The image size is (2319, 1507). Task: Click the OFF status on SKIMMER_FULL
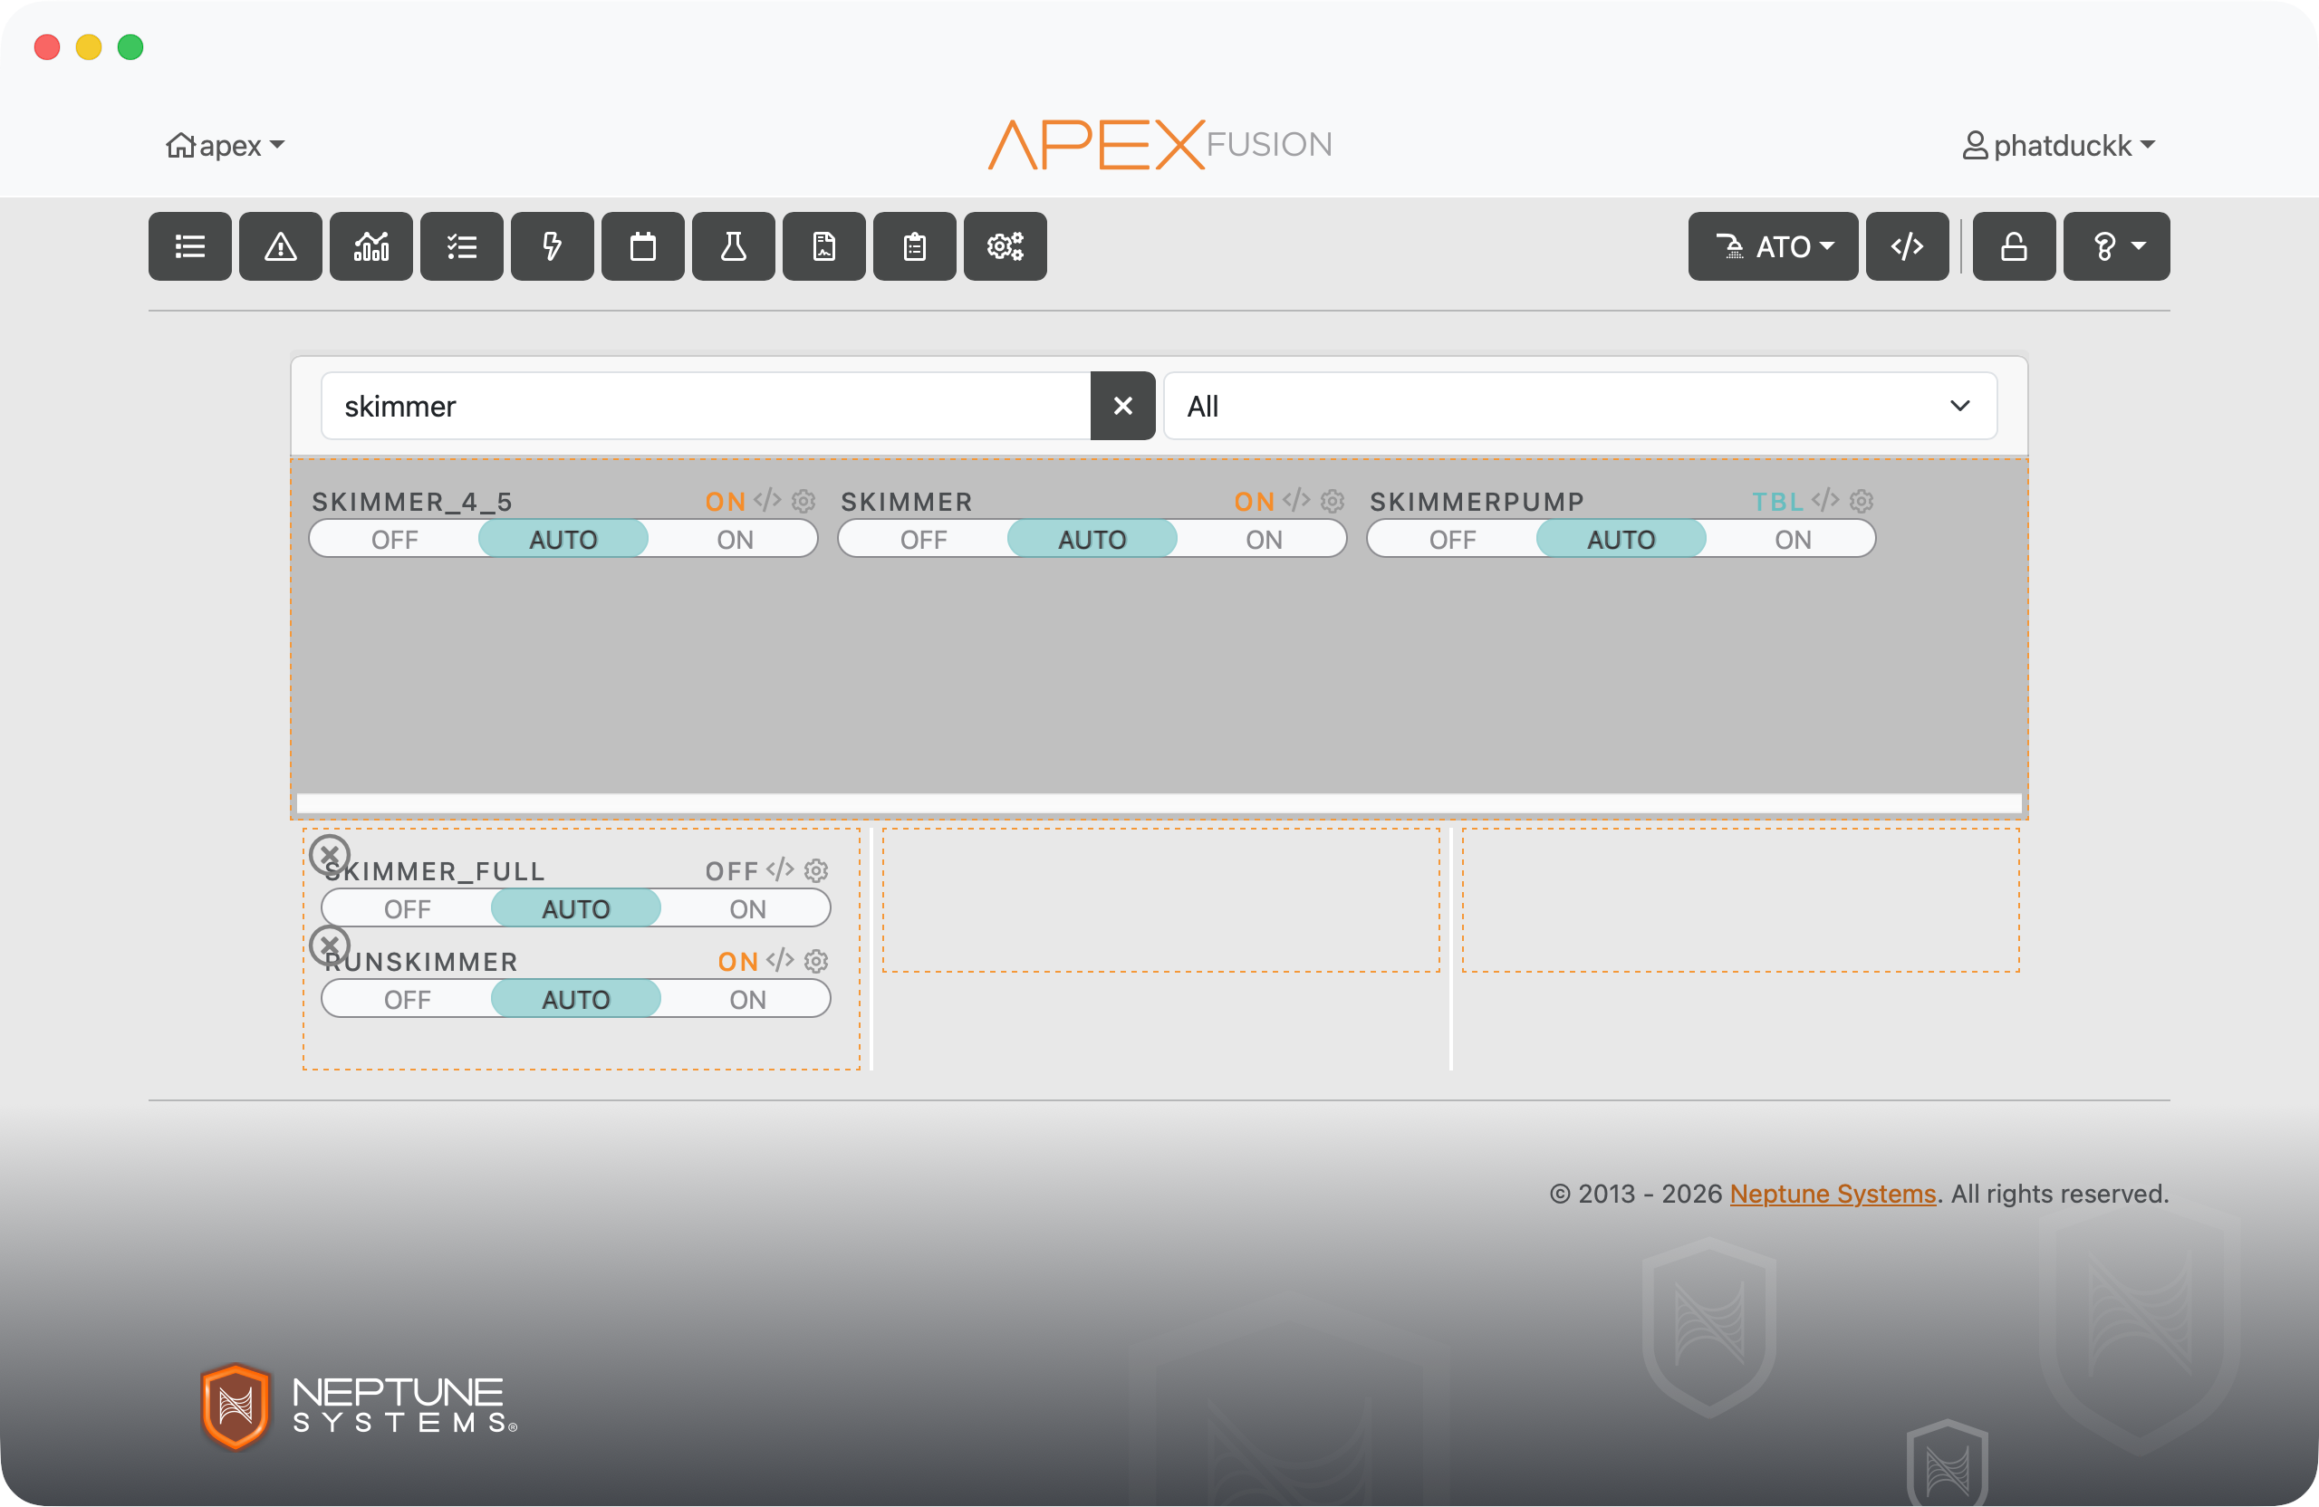(732, 871)
